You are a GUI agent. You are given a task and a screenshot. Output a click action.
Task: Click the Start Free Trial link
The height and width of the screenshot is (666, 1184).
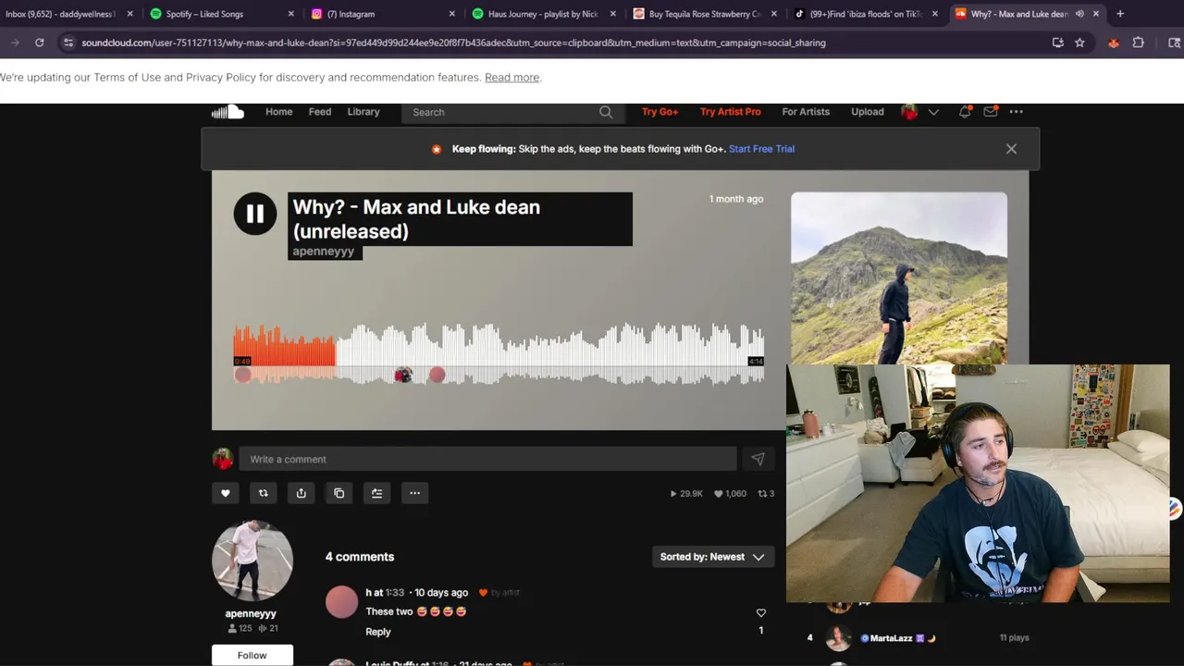(761, 149)
